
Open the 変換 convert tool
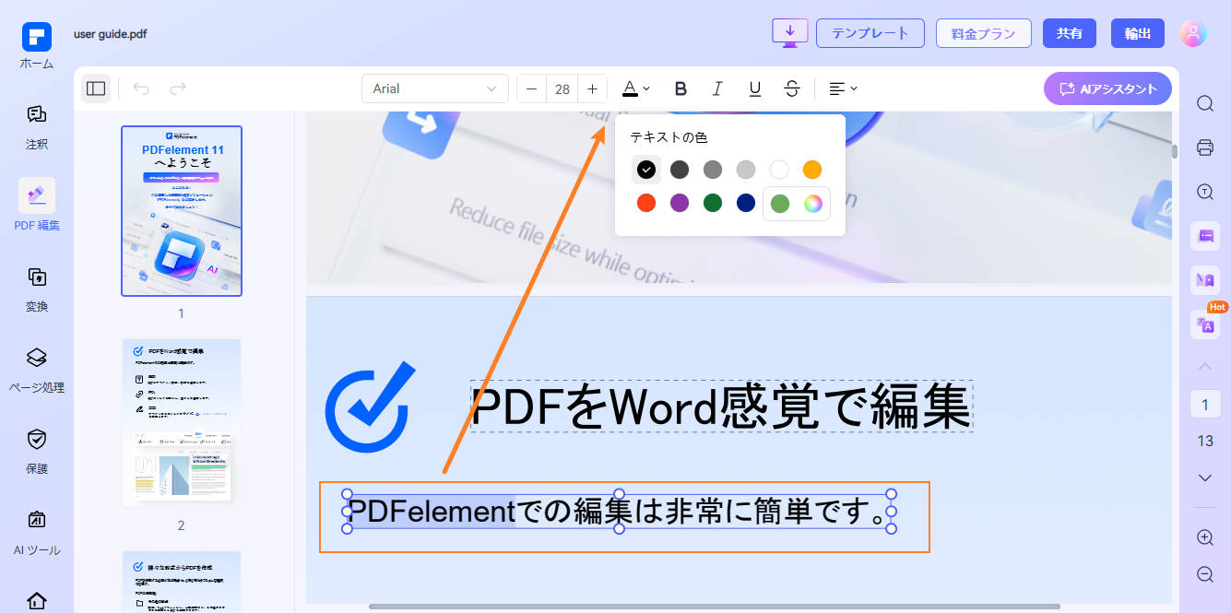click(36, 288)
